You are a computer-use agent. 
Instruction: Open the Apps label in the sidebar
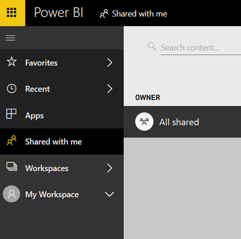coord(35,116)
